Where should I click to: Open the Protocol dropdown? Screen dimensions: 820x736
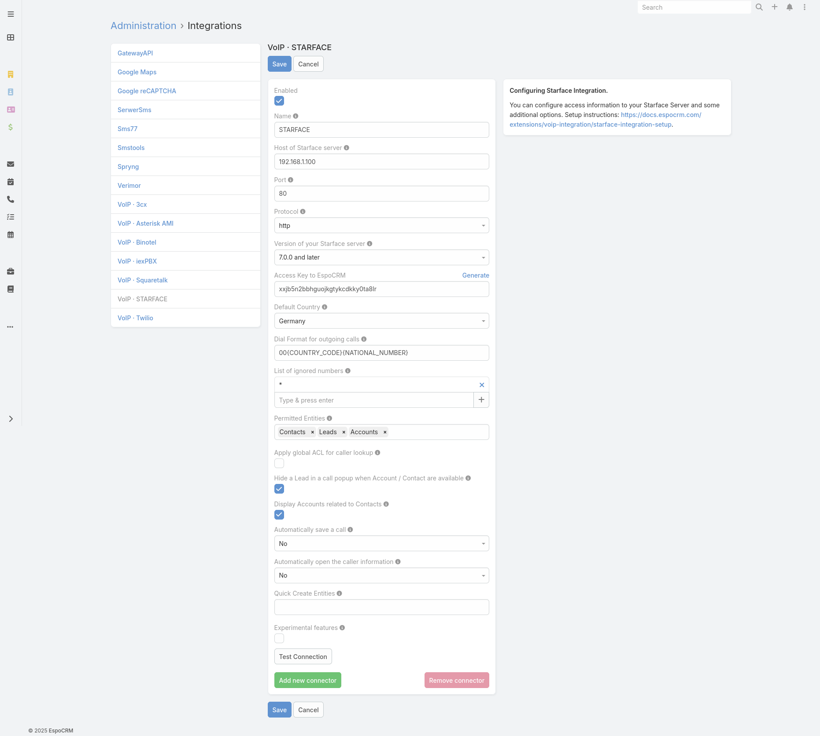(x=381, y=225)
